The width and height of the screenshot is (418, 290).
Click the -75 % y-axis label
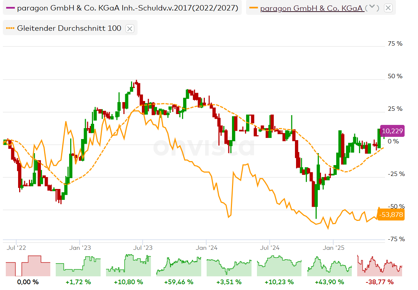[x=396, y=239]
